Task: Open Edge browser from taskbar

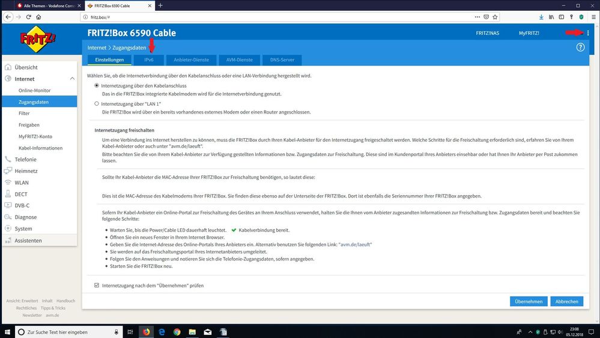Action: 162,332
